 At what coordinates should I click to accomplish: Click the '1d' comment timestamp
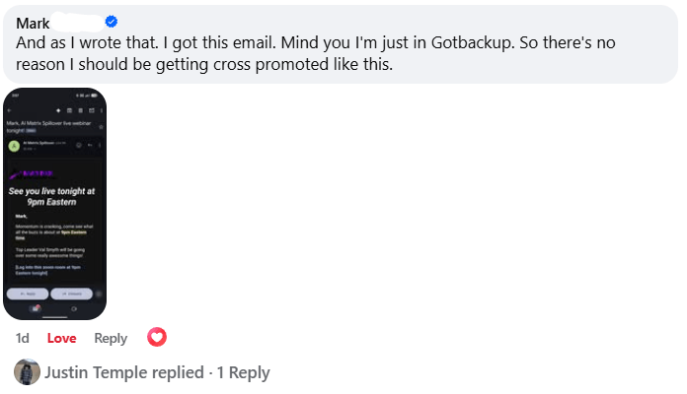click(x=23, y=338)
